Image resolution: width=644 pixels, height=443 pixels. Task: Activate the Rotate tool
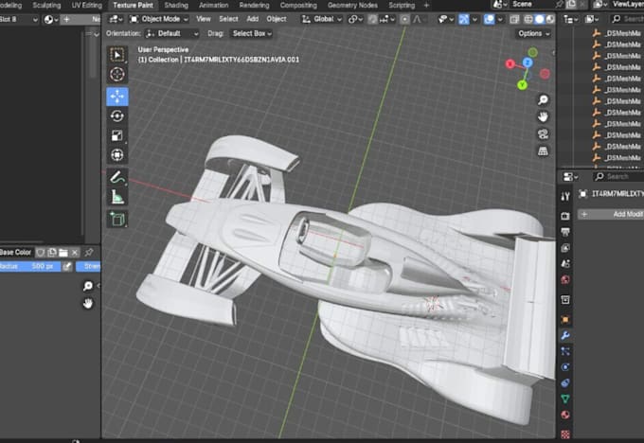(117, 115)
